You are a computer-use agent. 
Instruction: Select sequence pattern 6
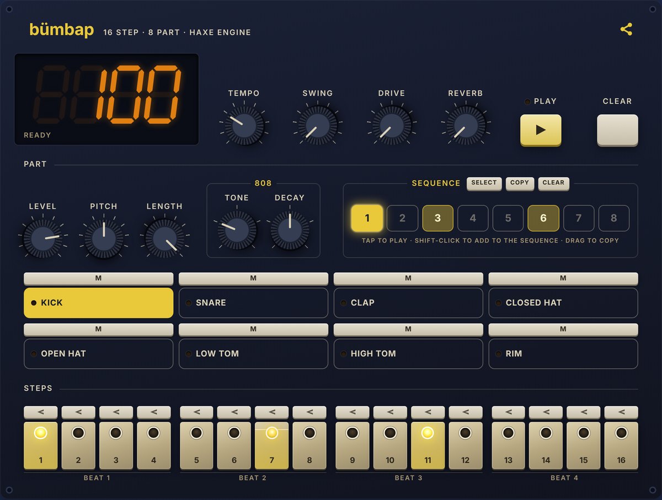point(543,218)
